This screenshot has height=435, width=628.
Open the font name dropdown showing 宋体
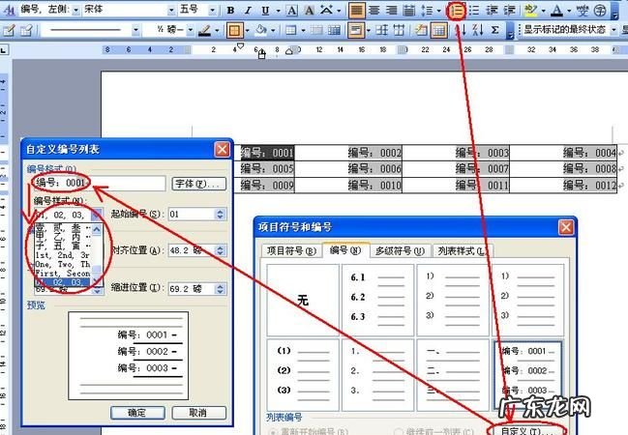172,10
